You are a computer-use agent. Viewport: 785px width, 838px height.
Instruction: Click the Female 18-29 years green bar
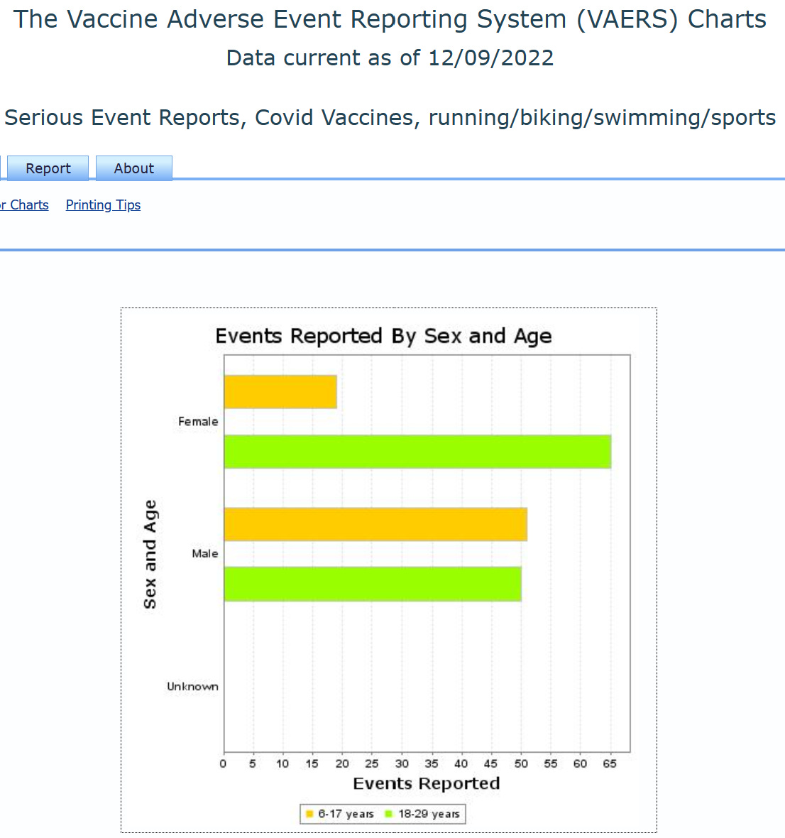coord(417,452)
